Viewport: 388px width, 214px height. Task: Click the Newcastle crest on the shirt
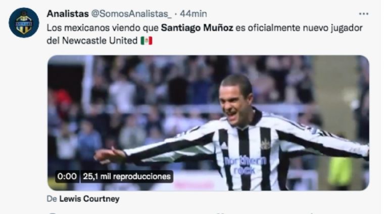click(x=265, y=144)
